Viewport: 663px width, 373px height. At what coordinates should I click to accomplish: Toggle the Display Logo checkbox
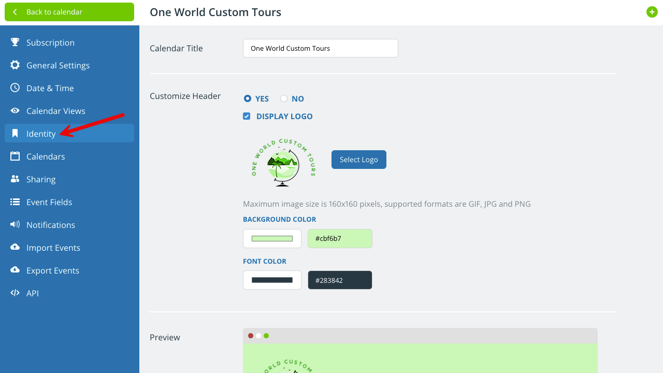point(247,116)
